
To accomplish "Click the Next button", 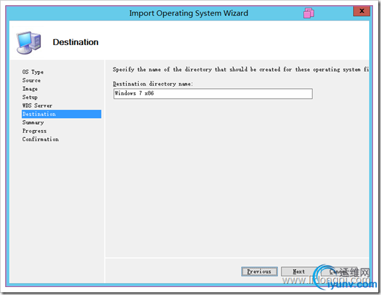I will [299, 272].
